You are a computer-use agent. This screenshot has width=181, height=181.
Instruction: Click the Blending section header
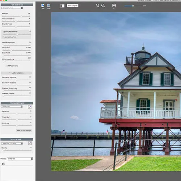click(17, 139)
